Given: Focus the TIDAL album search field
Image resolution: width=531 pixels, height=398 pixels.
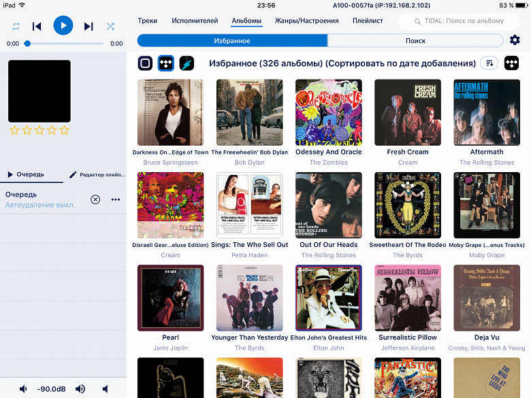Looking at the screenshot, I should [459, 21].
